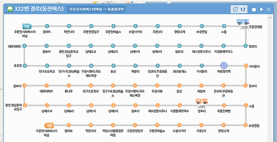
Task: Click the teal 기점 start marker
Action: click(27, 26)
